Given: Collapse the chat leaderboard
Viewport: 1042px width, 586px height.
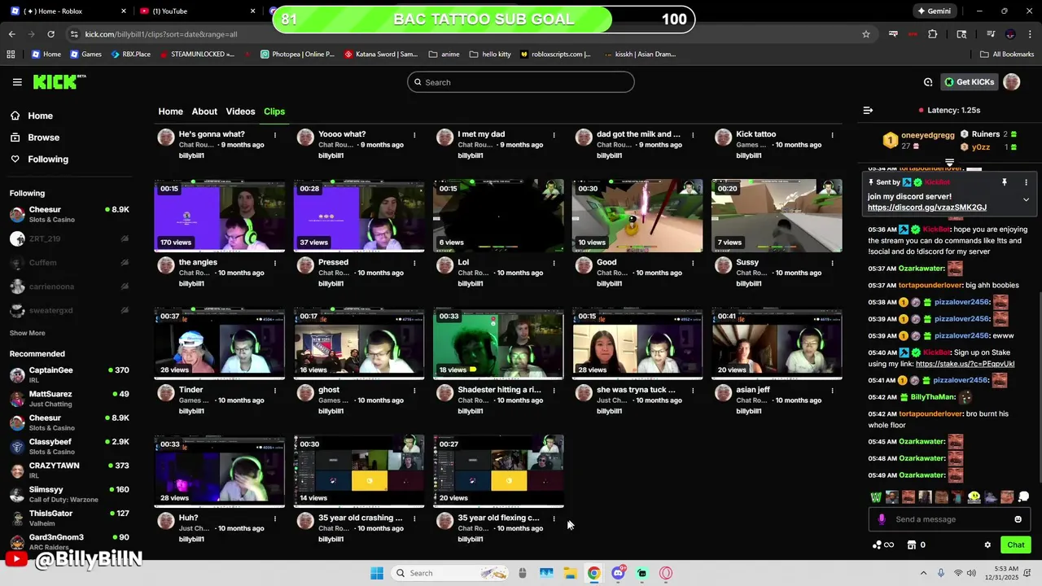Looking at the screenshot, I should pos(949,162).
